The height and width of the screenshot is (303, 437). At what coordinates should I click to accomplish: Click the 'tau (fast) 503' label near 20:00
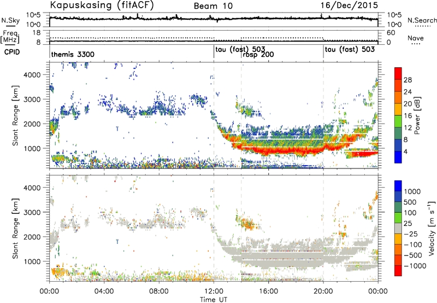(x=350, y=50)
